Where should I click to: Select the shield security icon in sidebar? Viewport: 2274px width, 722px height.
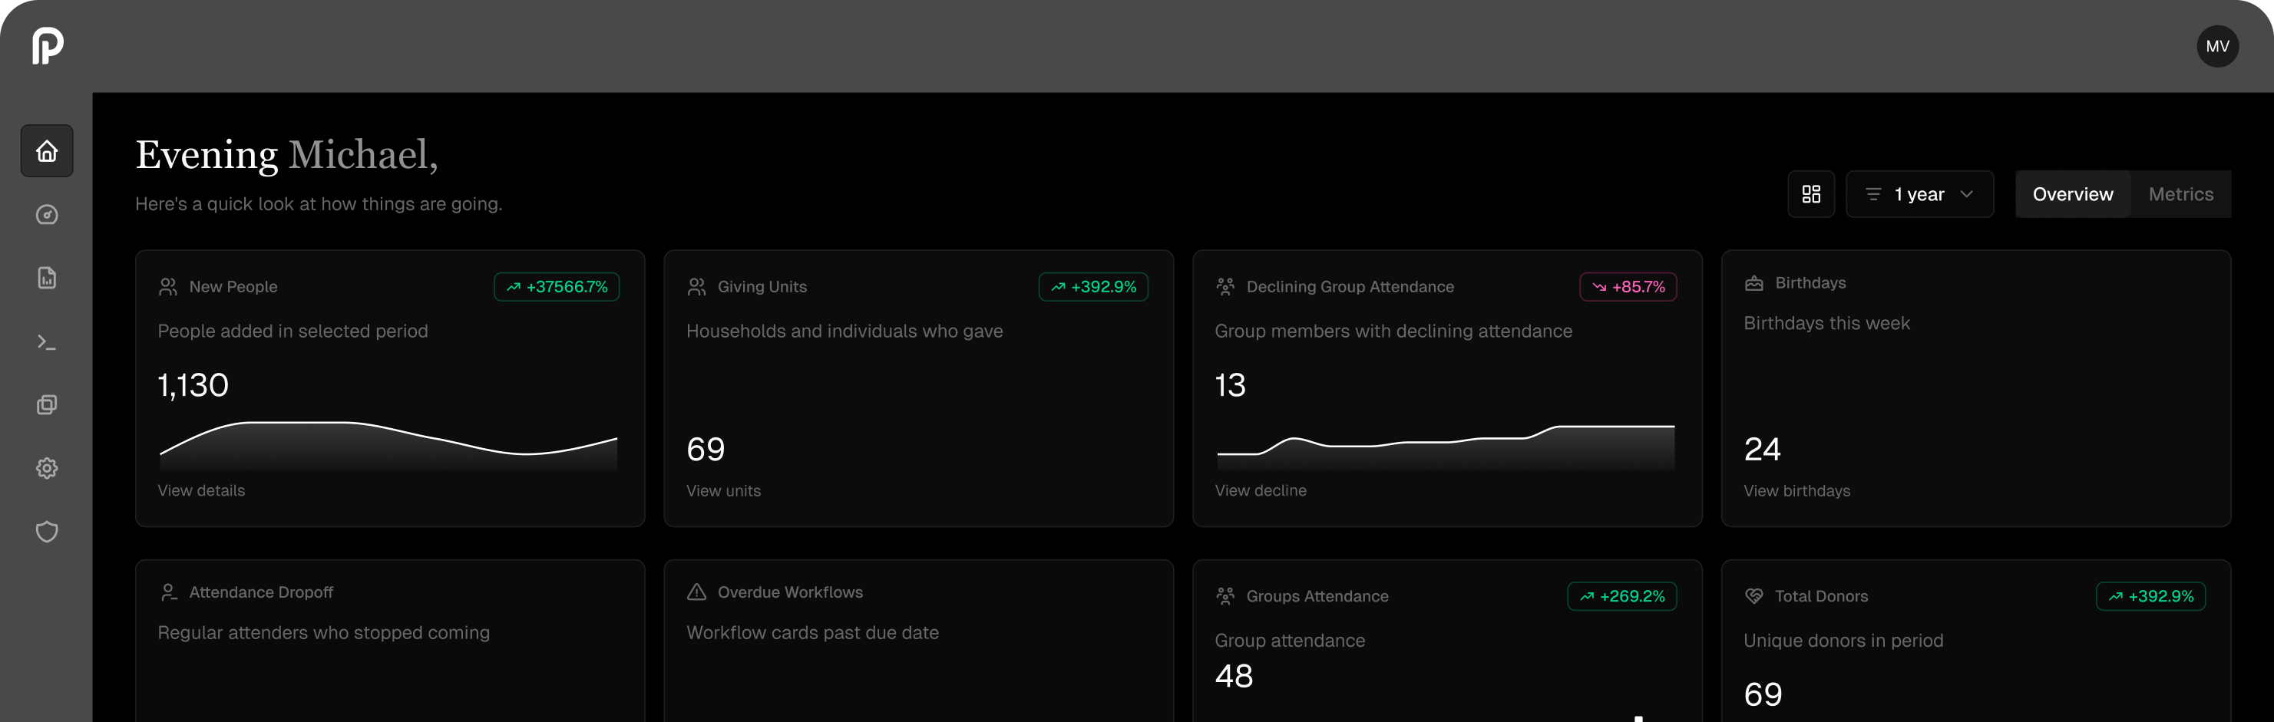46,532
